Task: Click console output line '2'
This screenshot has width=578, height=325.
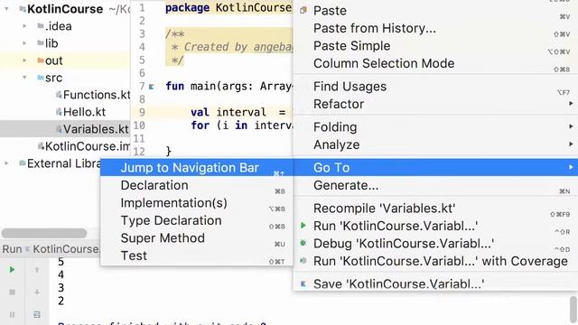Action: coord(61,301)
